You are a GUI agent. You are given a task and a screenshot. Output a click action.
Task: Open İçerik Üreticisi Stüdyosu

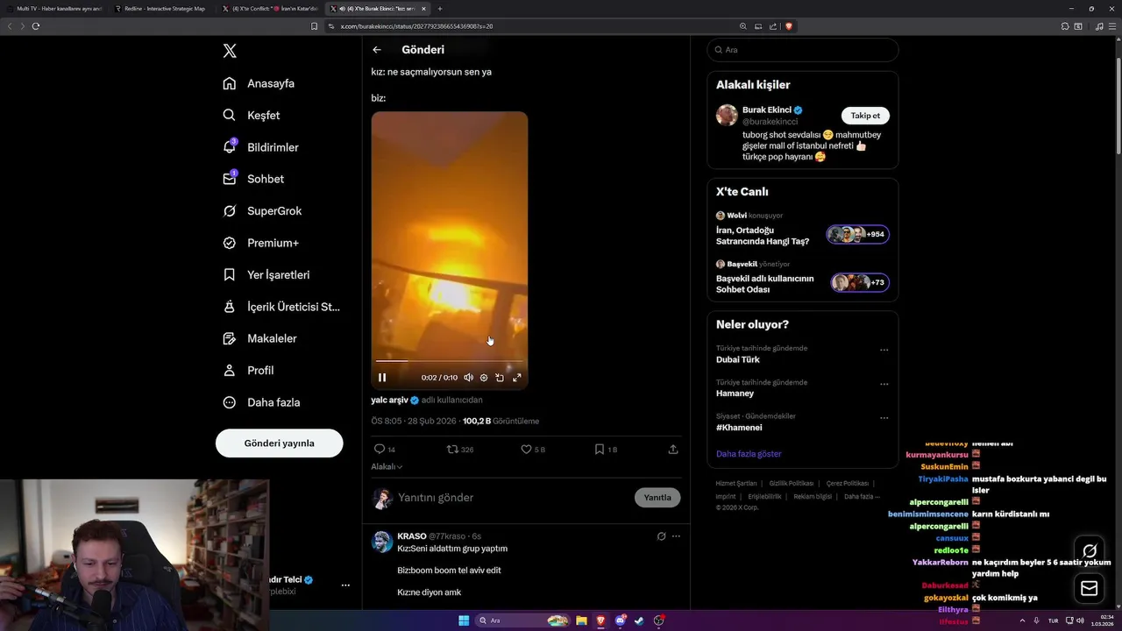click(281, 307)
